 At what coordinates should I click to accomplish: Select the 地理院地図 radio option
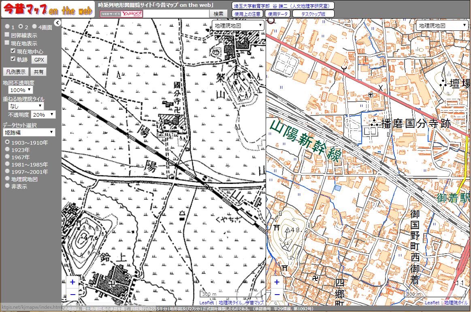[7, 178]
